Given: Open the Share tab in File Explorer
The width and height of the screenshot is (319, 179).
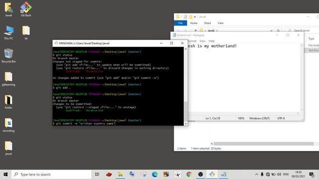Looking at the screenshot, I should coord(207,23).
